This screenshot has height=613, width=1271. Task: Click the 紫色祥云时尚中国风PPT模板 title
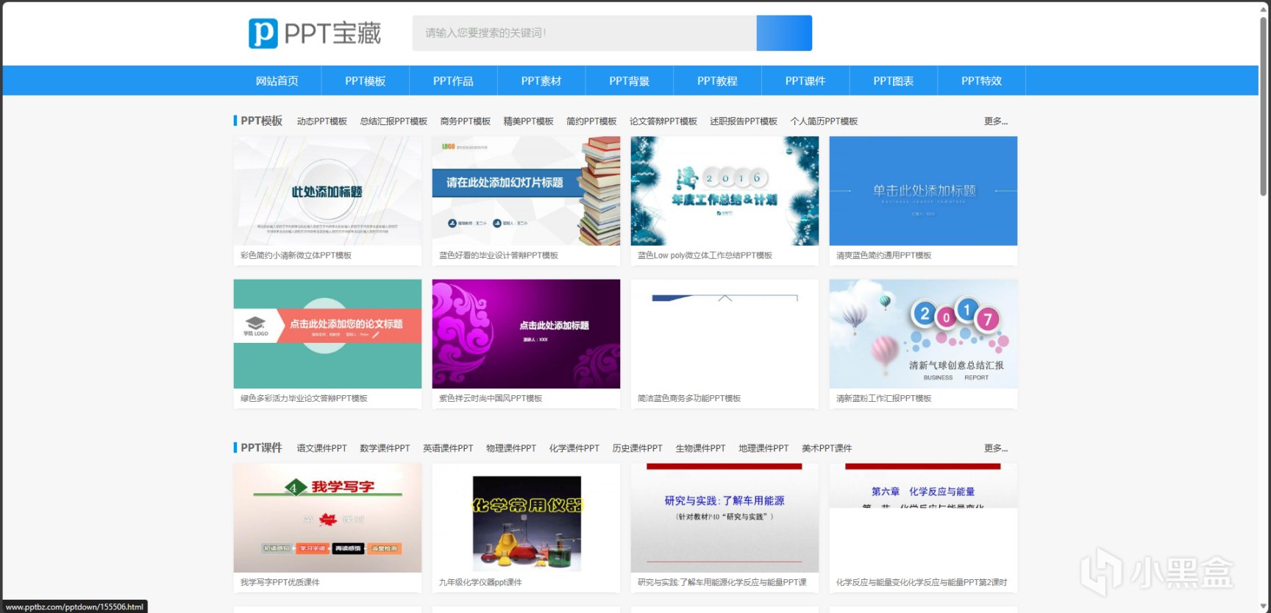click(x=491, y=398)
